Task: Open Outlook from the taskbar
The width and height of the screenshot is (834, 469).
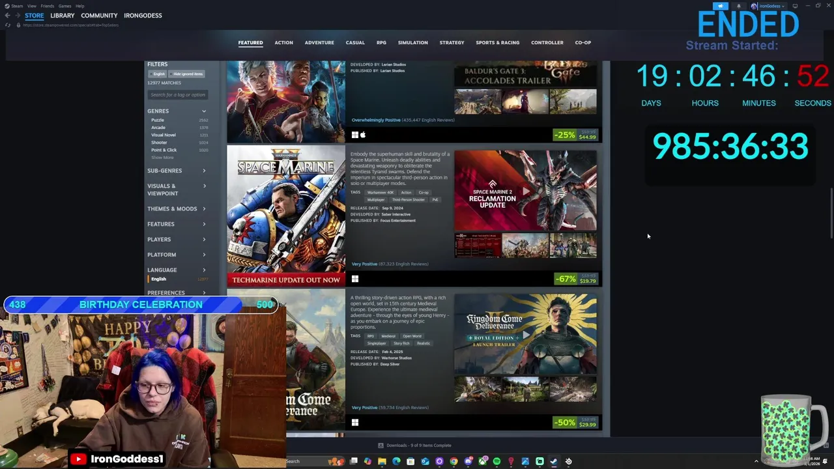Action: 425,461
